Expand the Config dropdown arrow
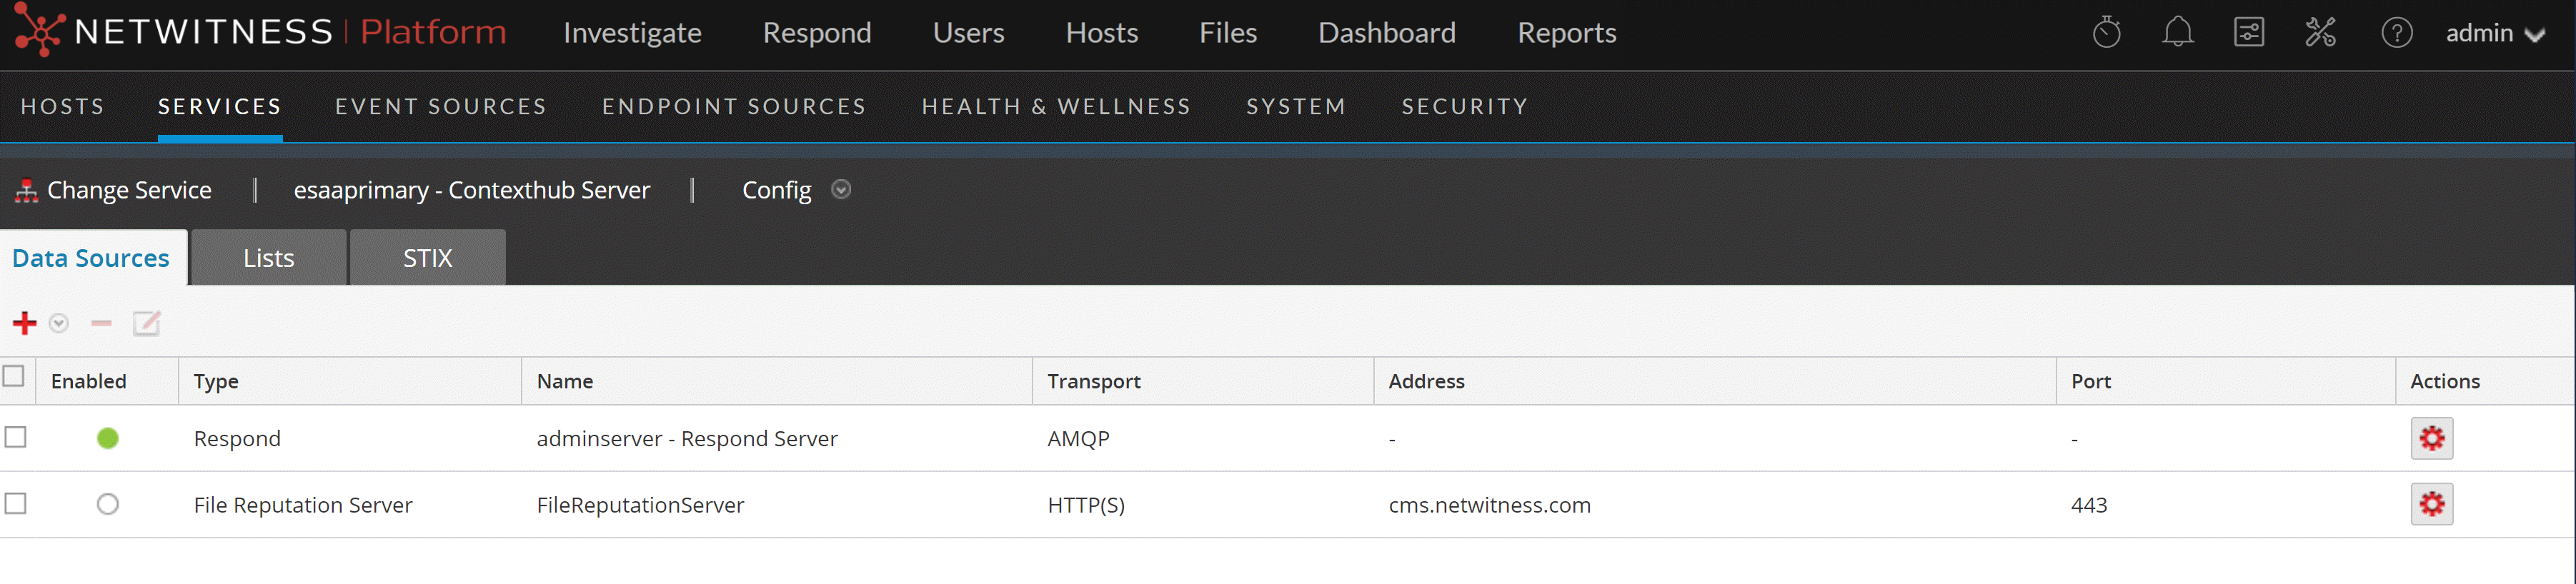This screenshot has height=584, width=2576. (841, 190)
